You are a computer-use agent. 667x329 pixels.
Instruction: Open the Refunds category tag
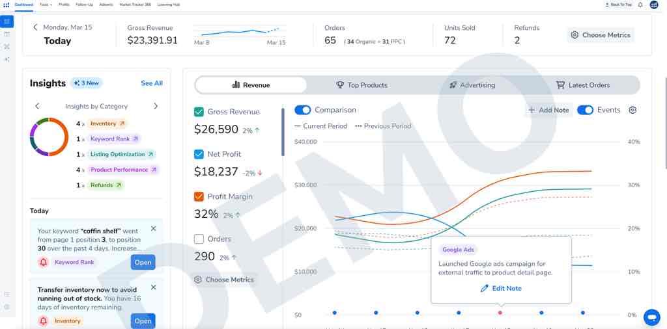[x=106, y=185]
